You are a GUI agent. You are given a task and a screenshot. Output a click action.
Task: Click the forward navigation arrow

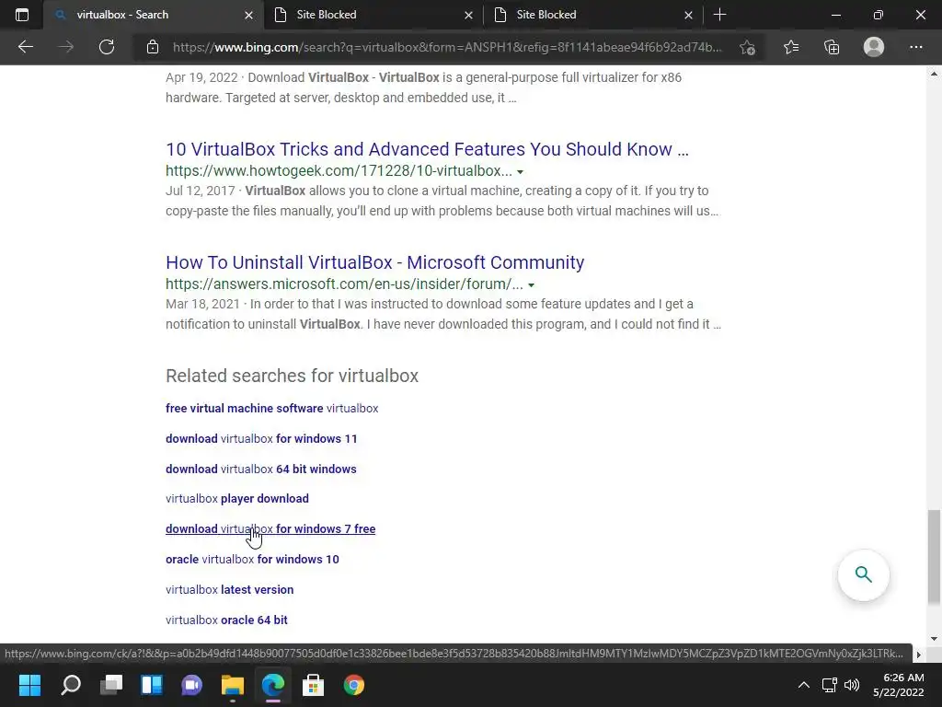coord(66,47)
